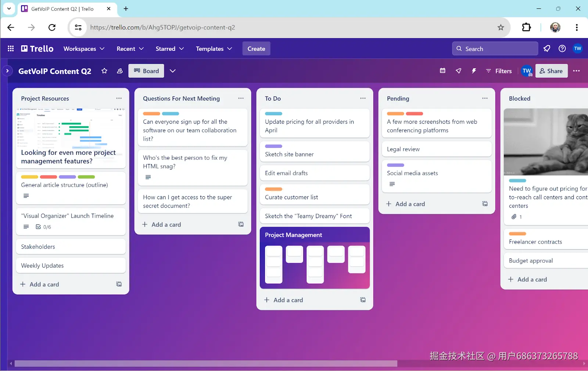Open the Gantt chart cover thumbnail card
Viewport: 588px width, 371px height.
pyautogui.click(x=71, y=138)
